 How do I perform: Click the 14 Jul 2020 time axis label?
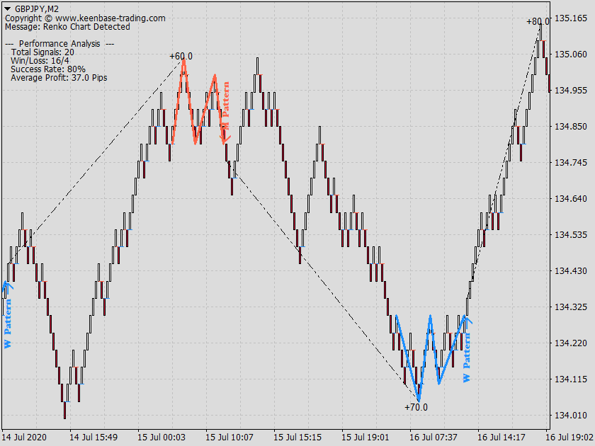(x=23, y=438)
